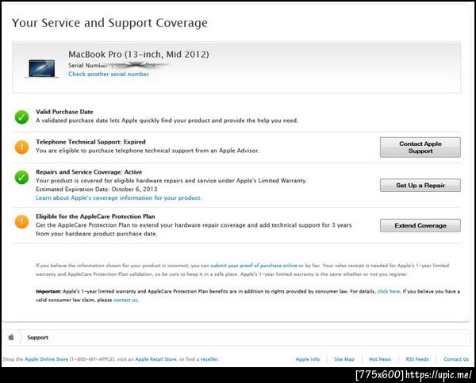Image resolution: width=476 pixels, height=383 pixels.
Task: Follow the Check another serial number link
Action: click(109, 74)
